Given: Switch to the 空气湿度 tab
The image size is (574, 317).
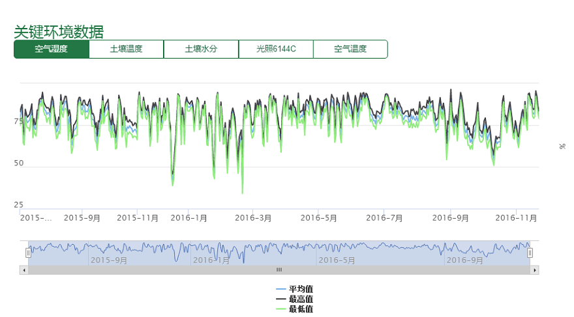Looking at the screenshot, I should (51, 49).
